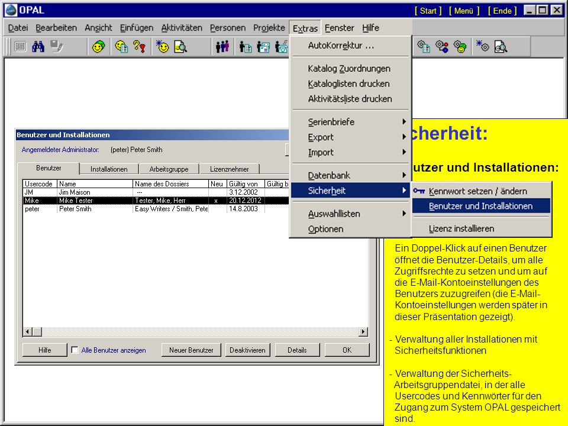This screenshot has width=568, height=426.
Task: Select the Peter Smith user row
Action: coord(156,209)
